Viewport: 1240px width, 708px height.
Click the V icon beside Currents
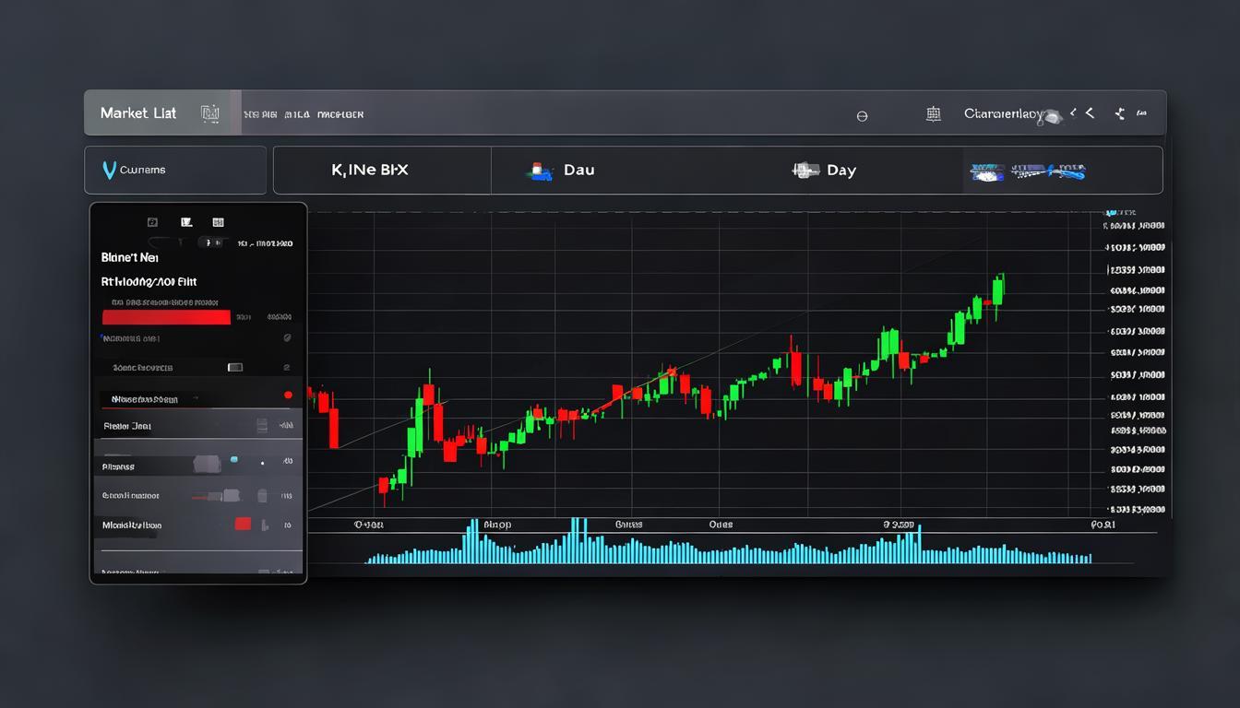pyautogui.click(x=108, y=168)
